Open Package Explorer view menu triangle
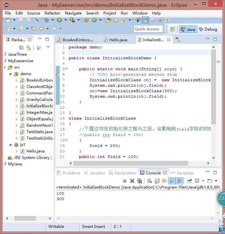This screenshot has width=225, height=234. click(48, 47)
